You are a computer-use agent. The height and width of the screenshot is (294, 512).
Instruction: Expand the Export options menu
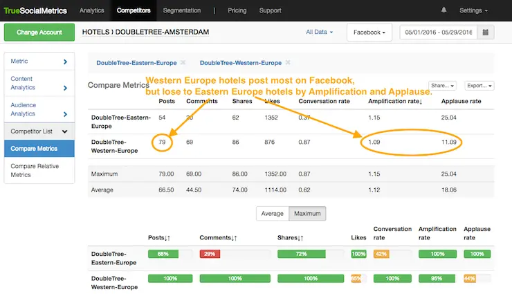click(x=479, y=86)
